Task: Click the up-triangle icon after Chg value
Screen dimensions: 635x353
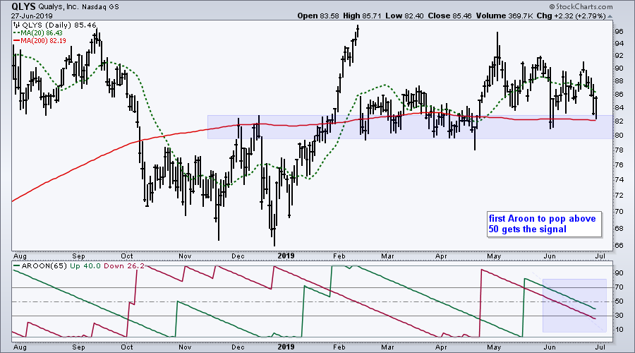Action: pos(610,16)
